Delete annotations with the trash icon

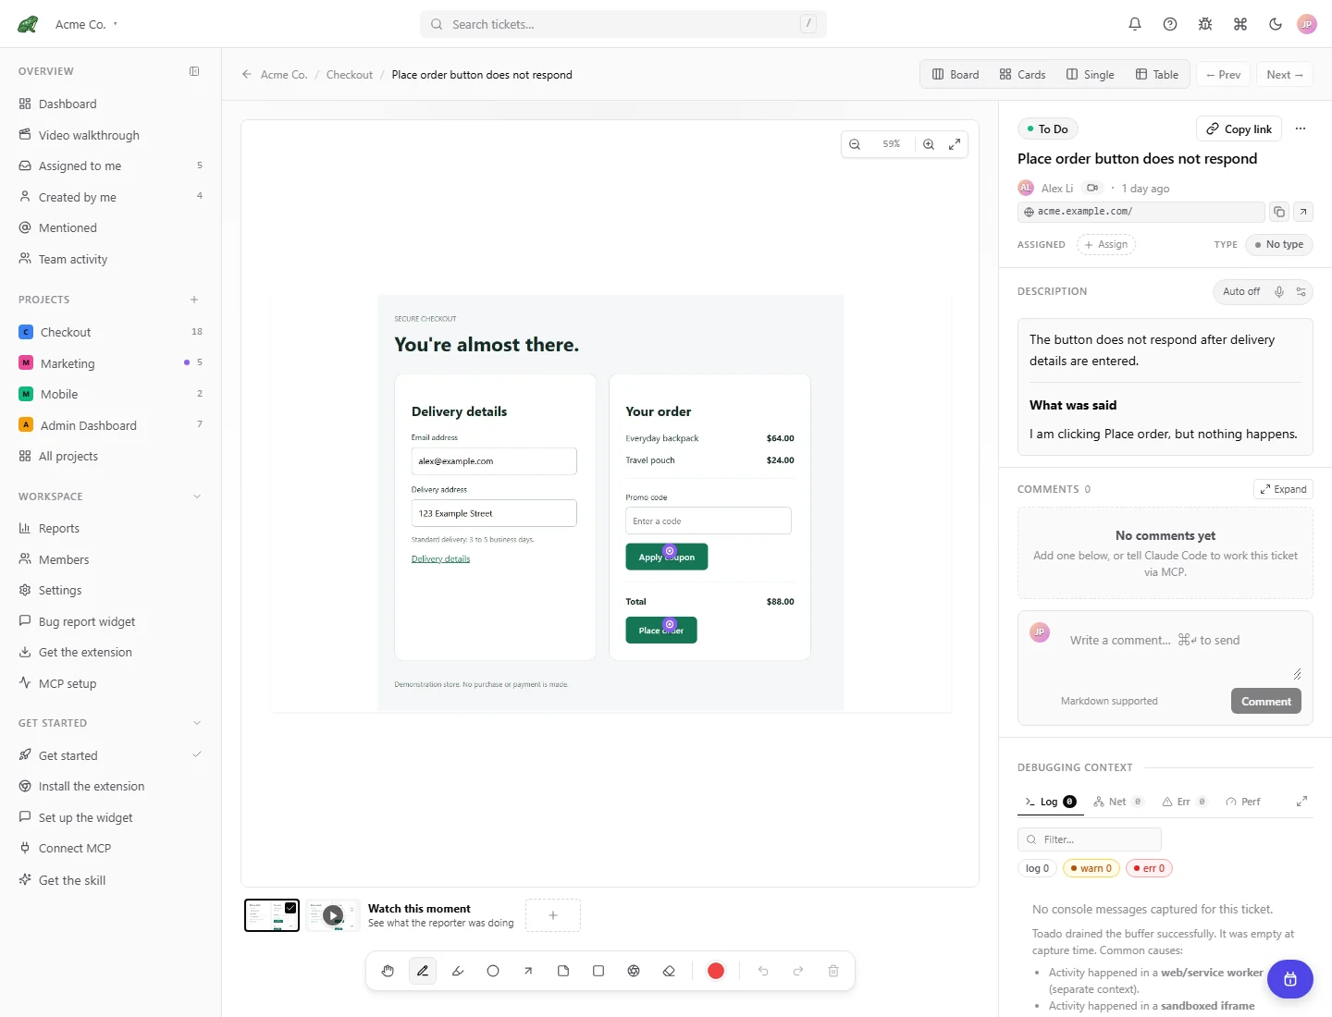(x=833, y=971)
